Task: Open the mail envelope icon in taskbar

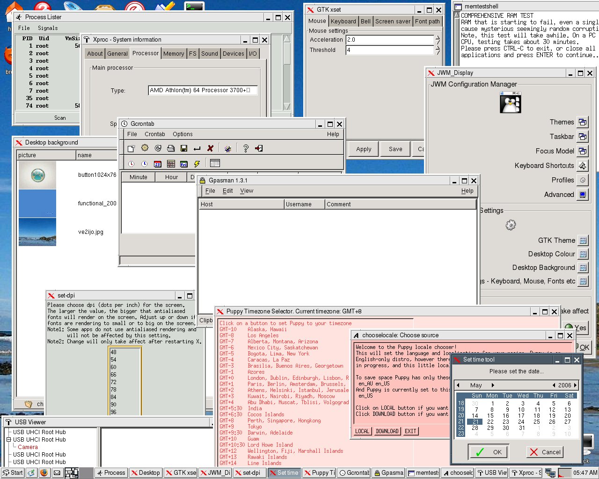Action: (57, 472)
